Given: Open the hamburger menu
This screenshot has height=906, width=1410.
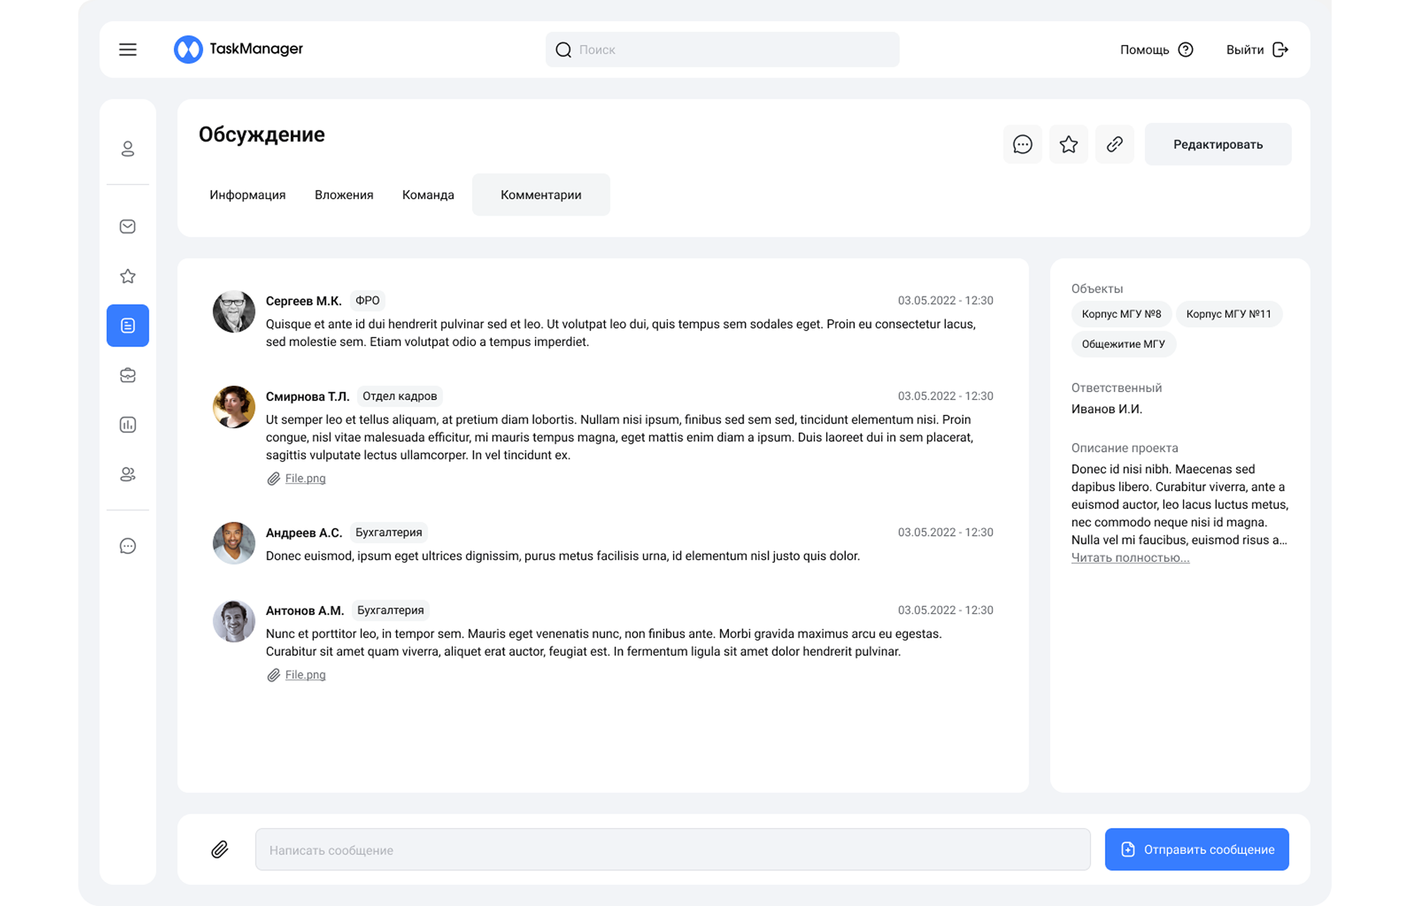Looking at the screenshot, I should pyautogui.click(x=128, y=49).
